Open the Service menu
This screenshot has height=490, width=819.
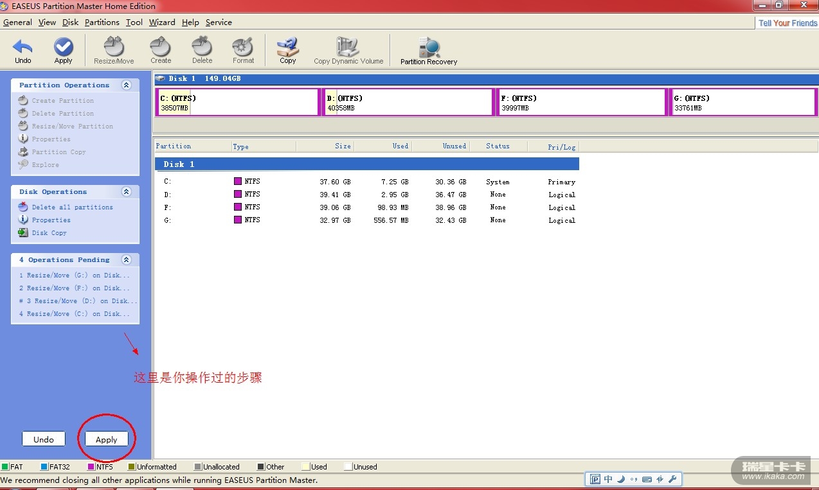219,22
